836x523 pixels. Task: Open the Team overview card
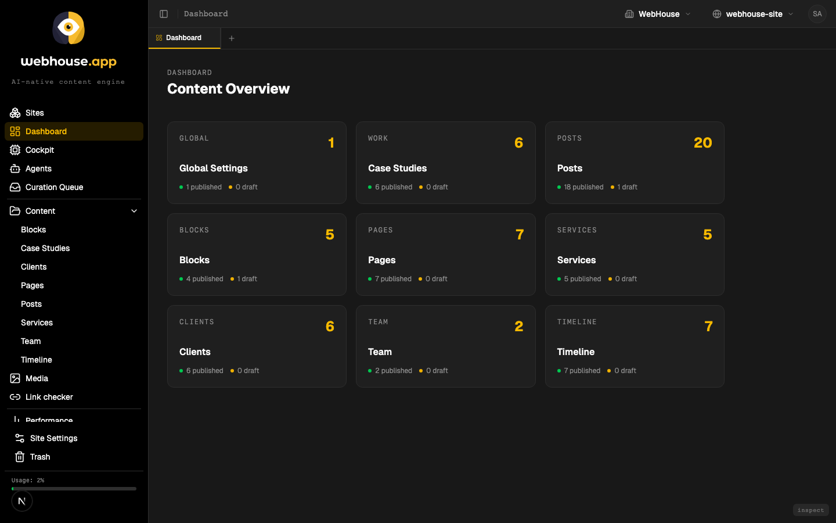pyautogui.click(x=445, y=346)
